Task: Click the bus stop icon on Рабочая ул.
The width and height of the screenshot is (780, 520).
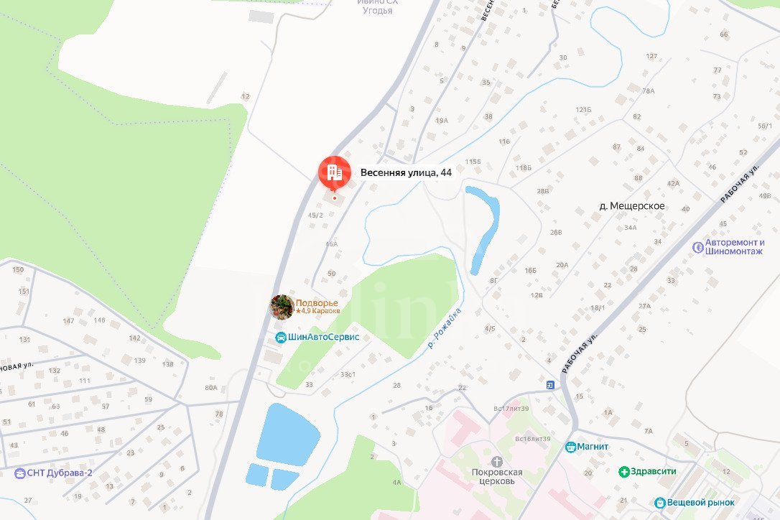Action: click(x=550, y=385)
